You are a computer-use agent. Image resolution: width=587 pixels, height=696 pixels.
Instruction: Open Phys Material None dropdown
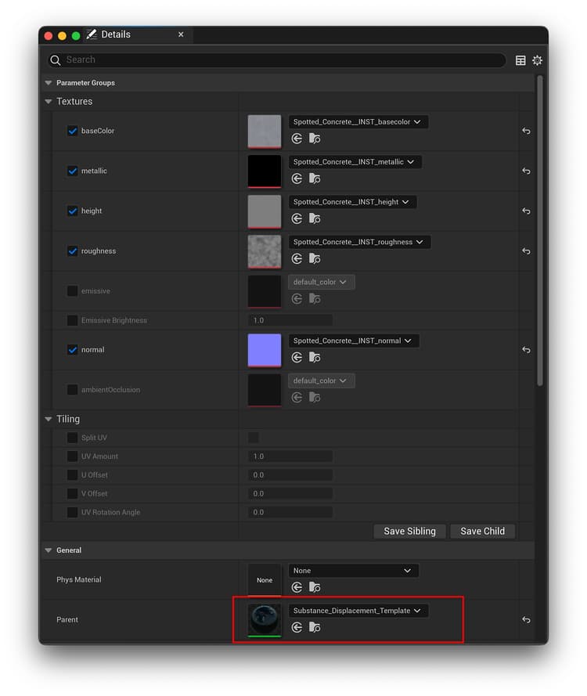coord(353,571)
